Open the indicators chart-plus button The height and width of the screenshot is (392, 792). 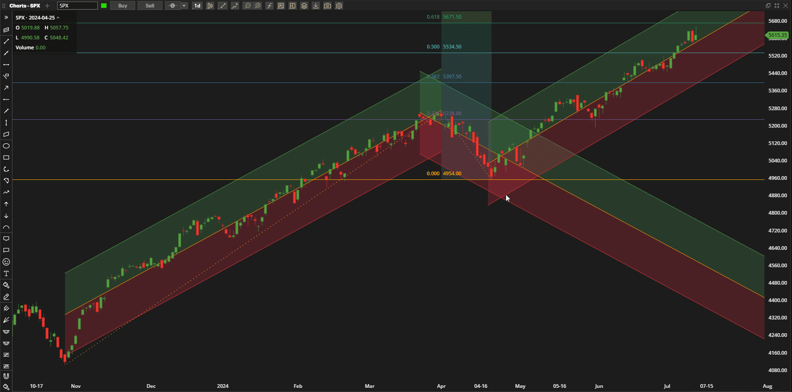pos(235,6)
